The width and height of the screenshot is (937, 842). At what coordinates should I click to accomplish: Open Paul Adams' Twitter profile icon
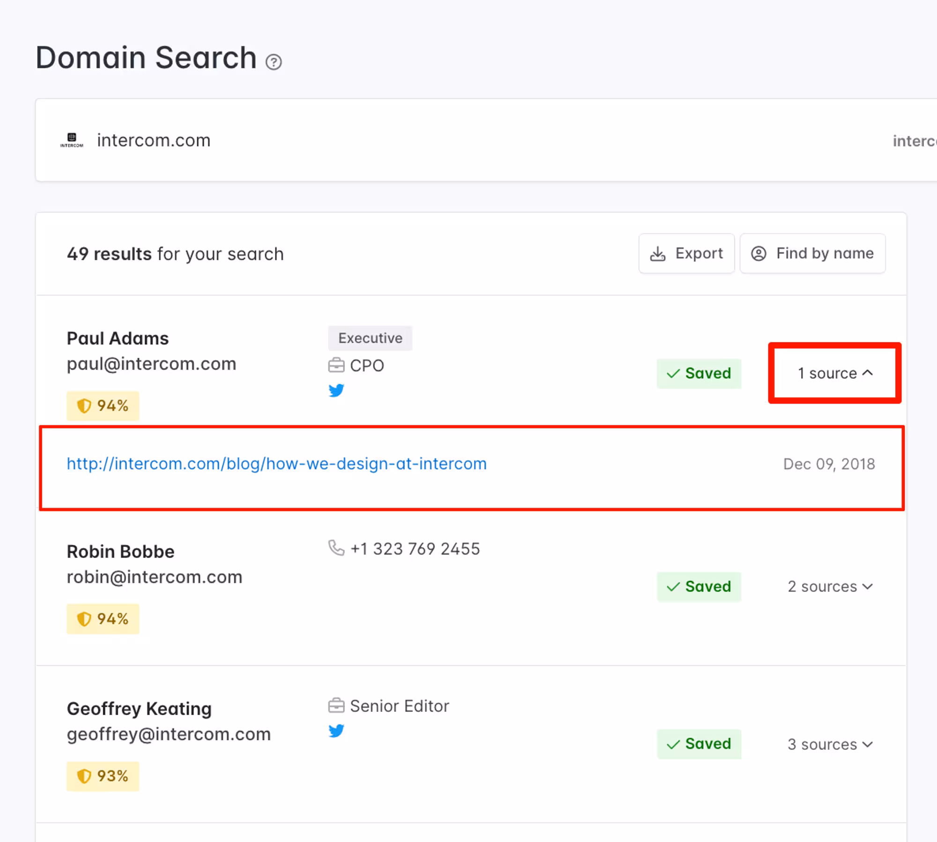click(336, 390)
